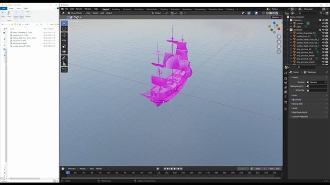Open the Object Mode dropdown

coord(76,13)
